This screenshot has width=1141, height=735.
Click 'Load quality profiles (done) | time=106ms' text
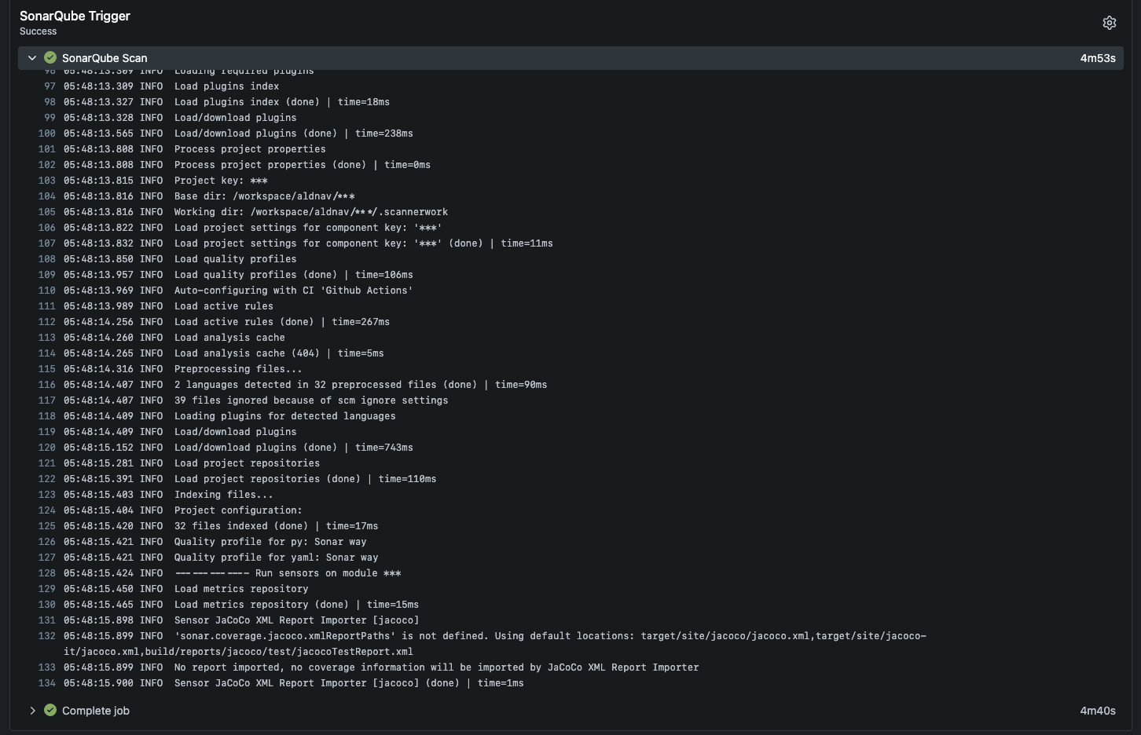[294, 275]
